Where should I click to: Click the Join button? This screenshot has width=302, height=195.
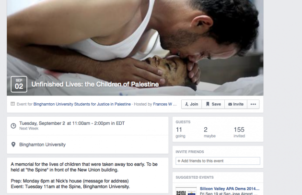(x=191, y=104)
